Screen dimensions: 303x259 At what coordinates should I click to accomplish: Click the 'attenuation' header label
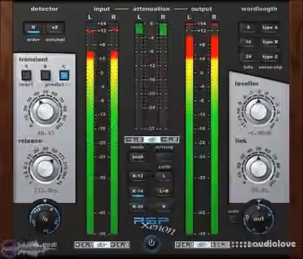[x=151, y=9]
